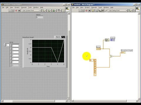Screen dimensions: 141x105
Task: Select the size(s) indicator terminal on diagram
Action: 113,40
